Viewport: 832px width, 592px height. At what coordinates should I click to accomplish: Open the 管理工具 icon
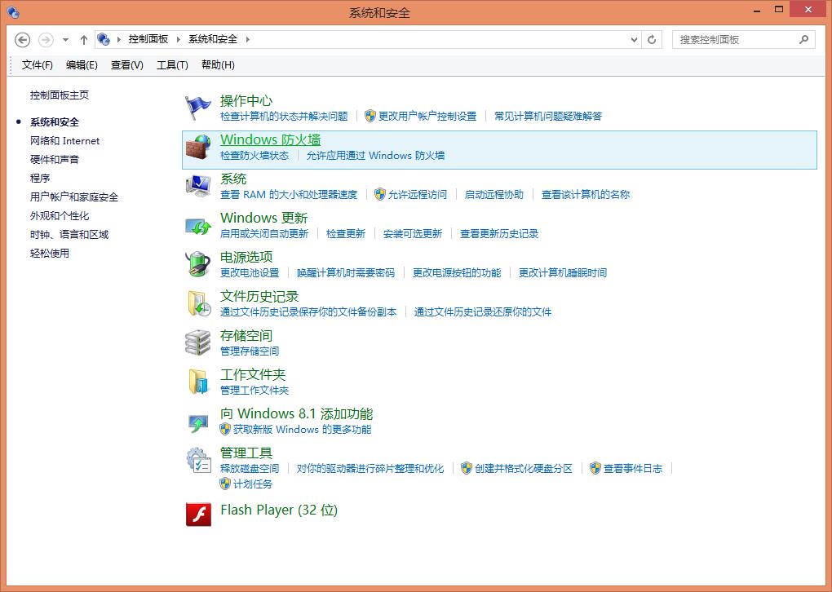click(197, 459)
